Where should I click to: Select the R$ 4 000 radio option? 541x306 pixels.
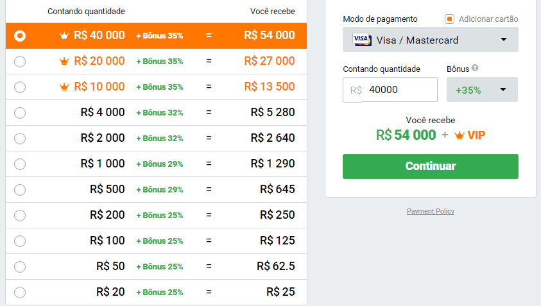(20, 113)
